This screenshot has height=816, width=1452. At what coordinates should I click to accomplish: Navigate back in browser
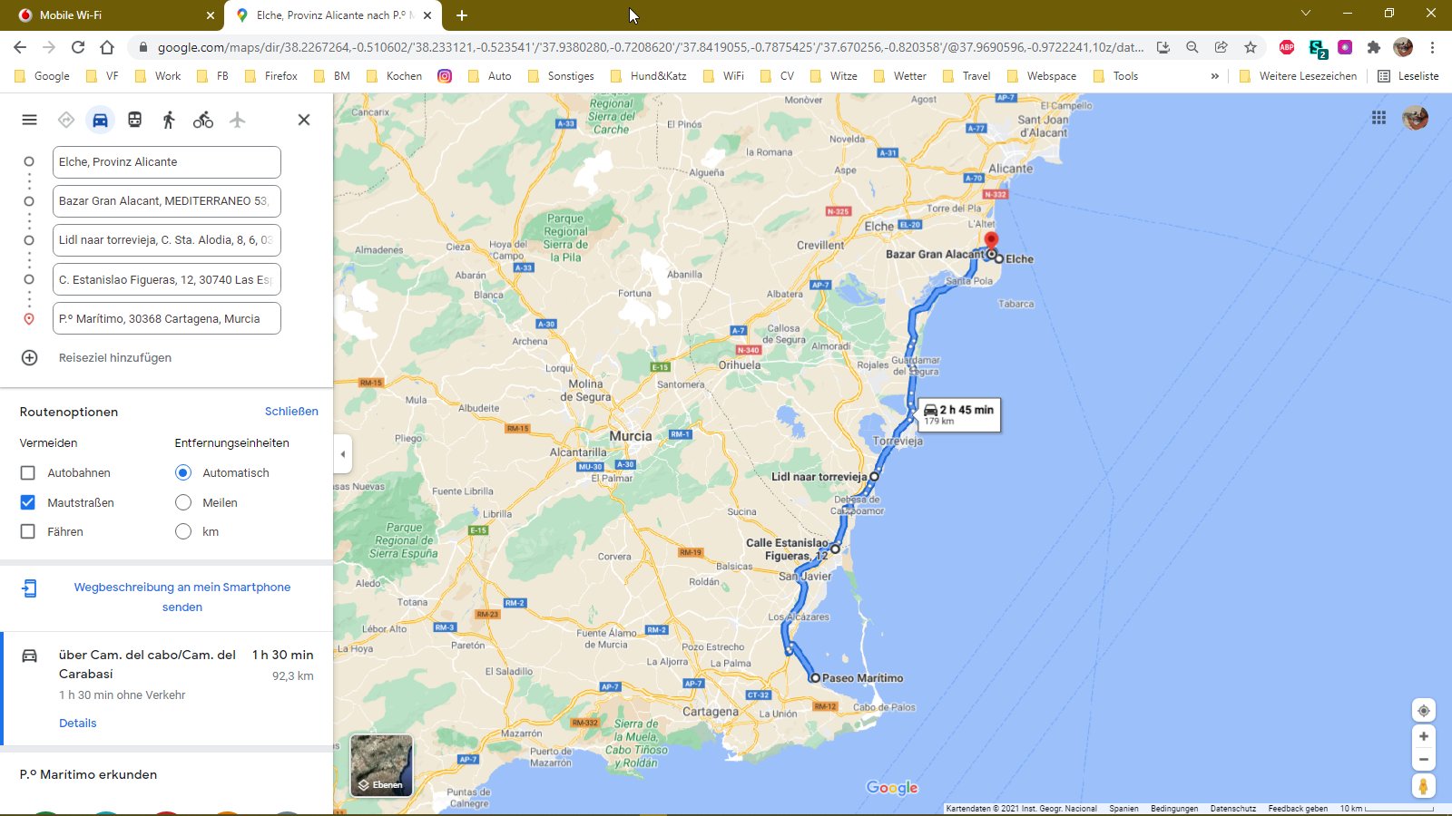pos(20,47)
